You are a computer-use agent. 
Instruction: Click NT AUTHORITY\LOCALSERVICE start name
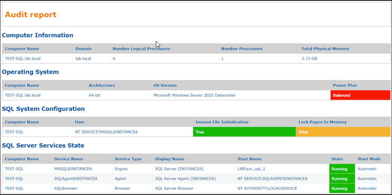[267, 188]
